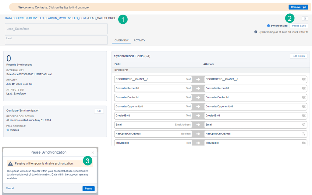Remove Tips from the welcome banner

[298, 7]
